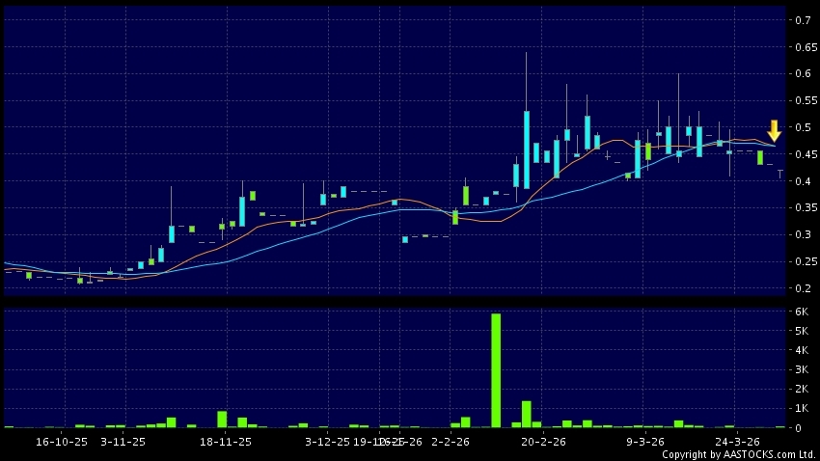Click the 9-3-26 date label

[x=645, y=441]
